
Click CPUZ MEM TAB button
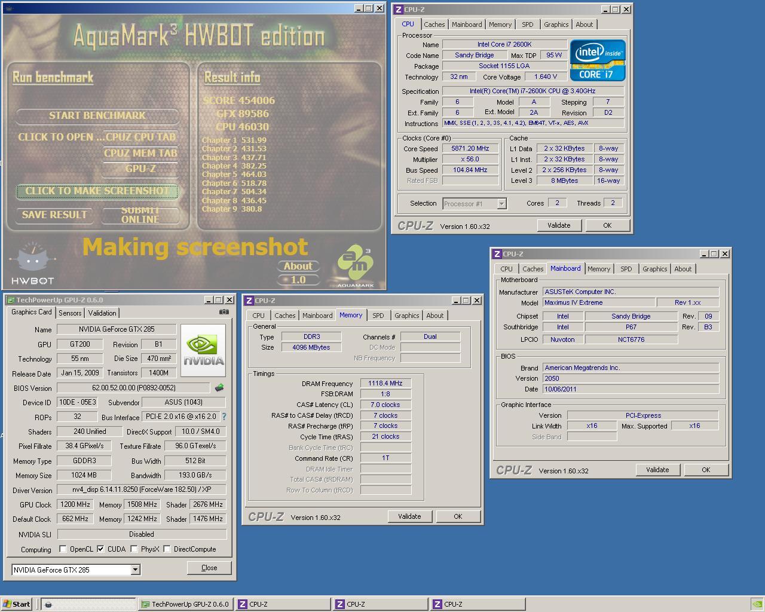click(141, 153)
